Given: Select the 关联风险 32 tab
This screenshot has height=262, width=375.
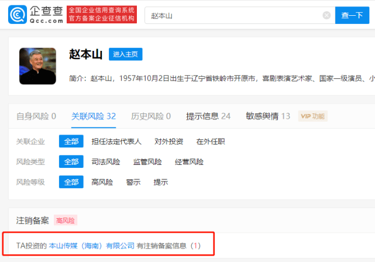Looking at the screenshot, I should pyautogui.click(x=94, y=116).
